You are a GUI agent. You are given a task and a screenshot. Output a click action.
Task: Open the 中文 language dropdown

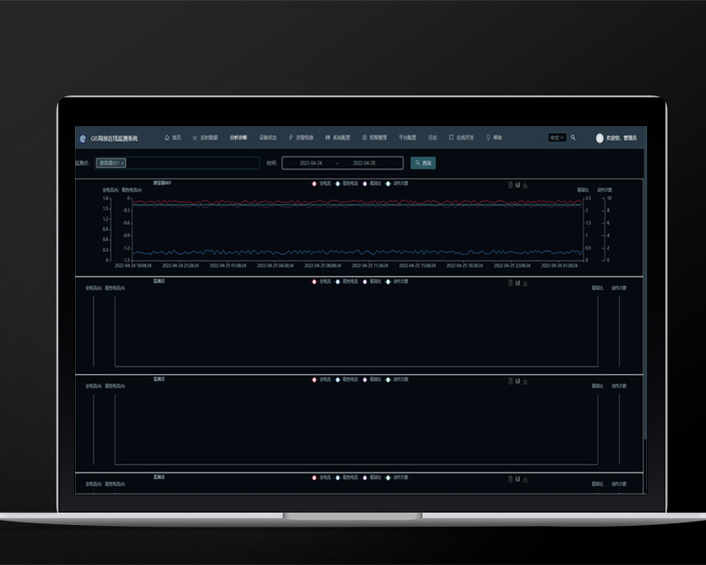coord(557,137)
